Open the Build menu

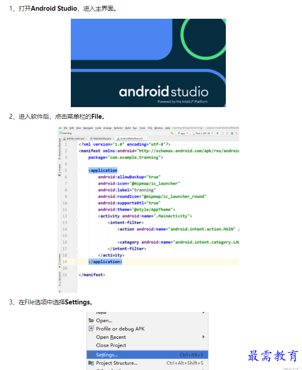click(x=128, y=128)
